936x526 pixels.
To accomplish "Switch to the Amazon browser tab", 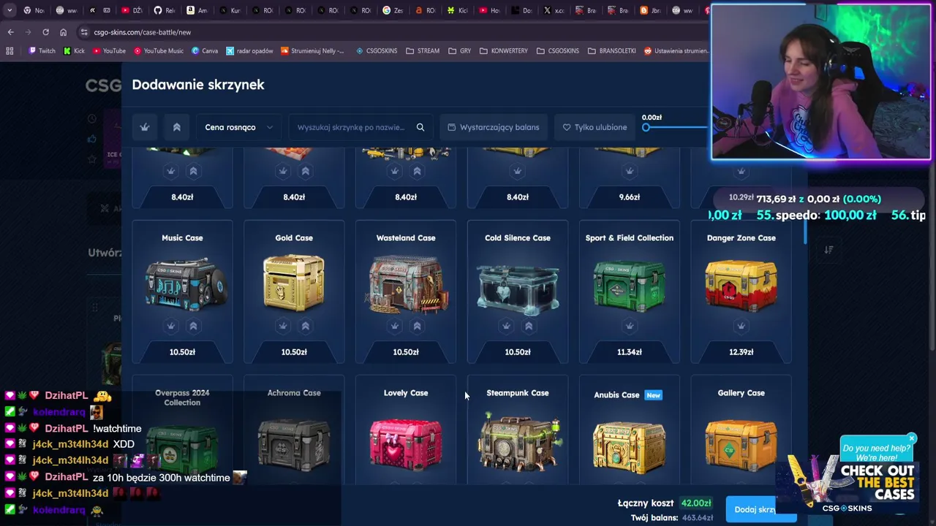I will tap(196, 10).
